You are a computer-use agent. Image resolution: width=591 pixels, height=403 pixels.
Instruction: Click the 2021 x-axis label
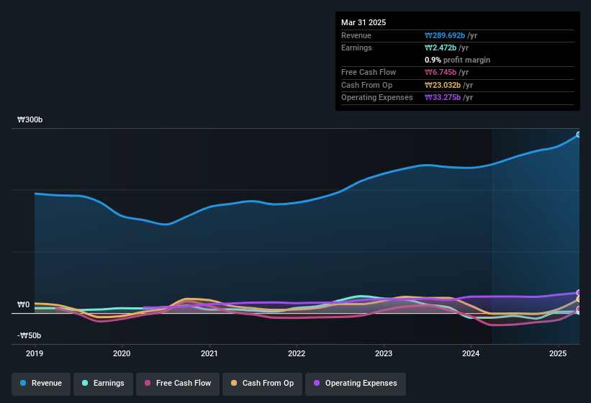[x=209, y=353]
